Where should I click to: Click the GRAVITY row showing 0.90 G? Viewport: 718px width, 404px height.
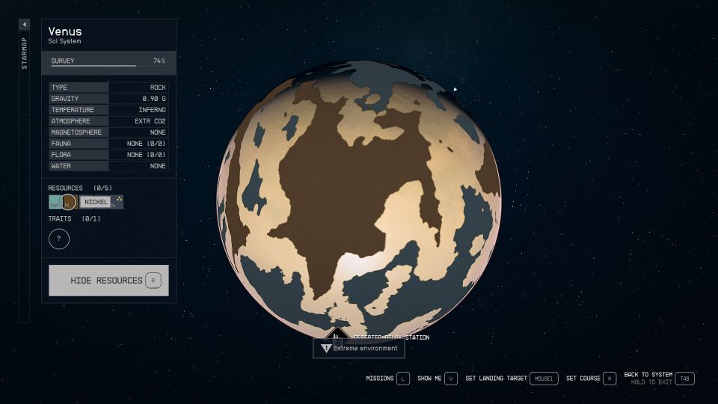pos(108,99)
